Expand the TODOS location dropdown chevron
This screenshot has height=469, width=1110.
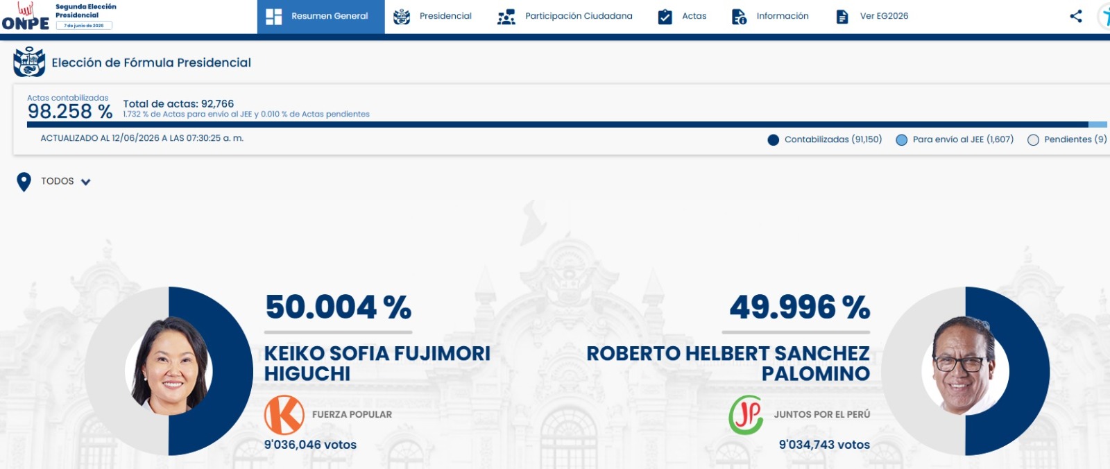click(x=86, y=182)
